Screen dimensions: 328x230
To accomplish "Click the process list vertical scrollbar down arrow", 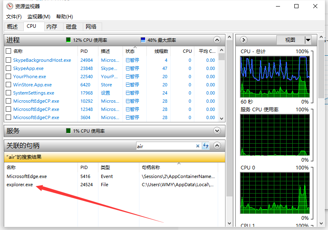I will [222, 119].
